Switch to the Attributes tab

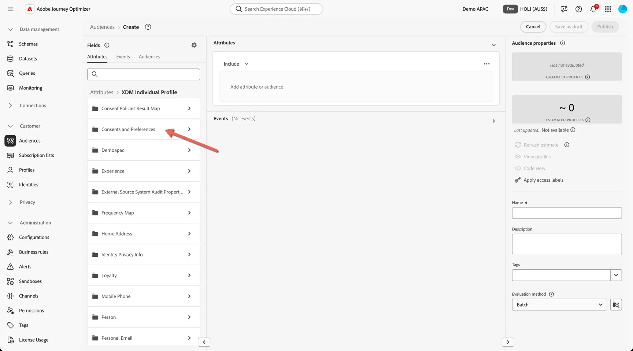(97, 57)
